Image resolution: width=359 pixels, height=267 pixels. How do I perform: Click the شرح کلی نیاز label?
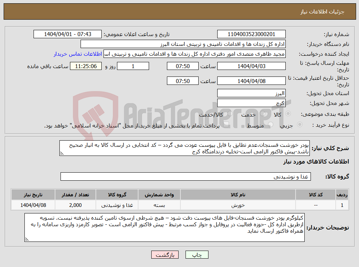[x=330, y=148]
